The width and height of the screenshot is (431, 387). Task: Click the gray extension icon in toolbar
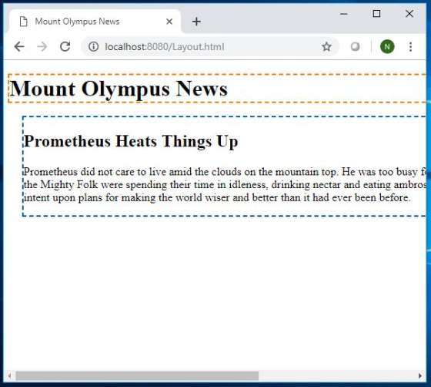pyautogui.click(x=355, y=46)
